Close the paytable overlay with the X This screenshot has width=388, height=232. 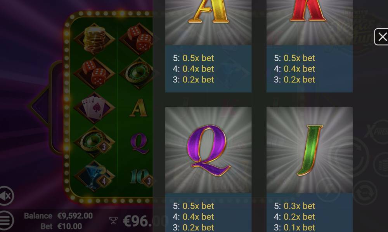click(381, 37)
